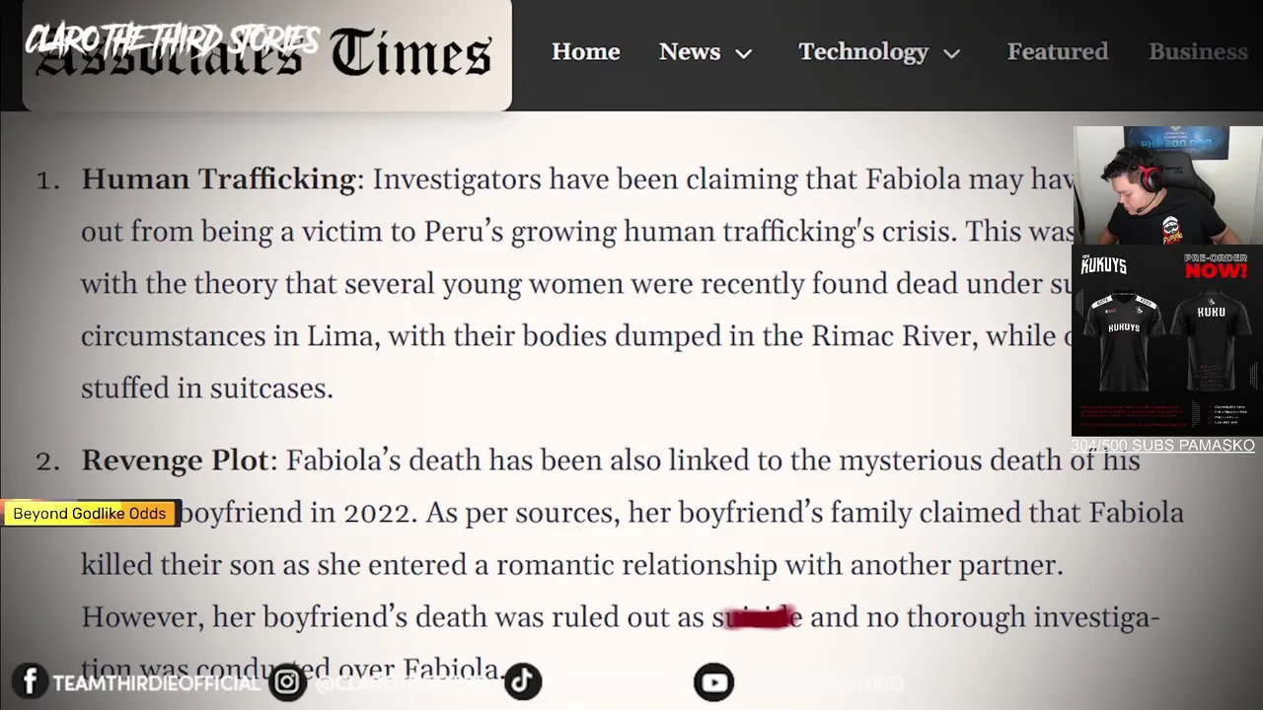1263x710 pixels.
Task: Open the Business section link
Action: (x=1197, y=52)
